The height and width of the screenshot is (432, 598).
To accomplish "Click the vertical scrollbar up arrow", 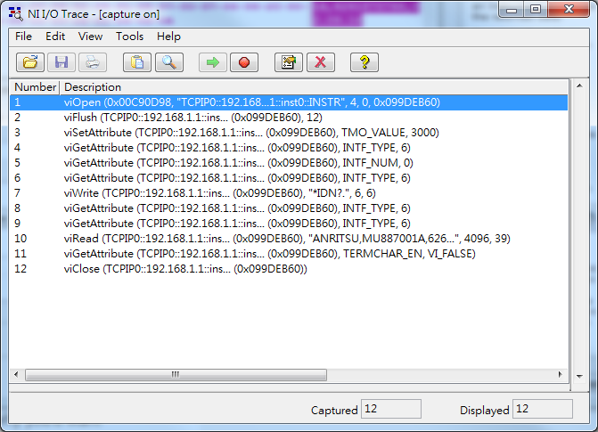I will pos(579,86).
